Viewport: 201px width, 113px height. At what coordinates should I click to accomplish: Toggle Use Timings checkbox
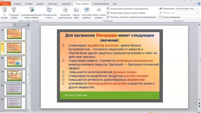click(x=108, y=13)
